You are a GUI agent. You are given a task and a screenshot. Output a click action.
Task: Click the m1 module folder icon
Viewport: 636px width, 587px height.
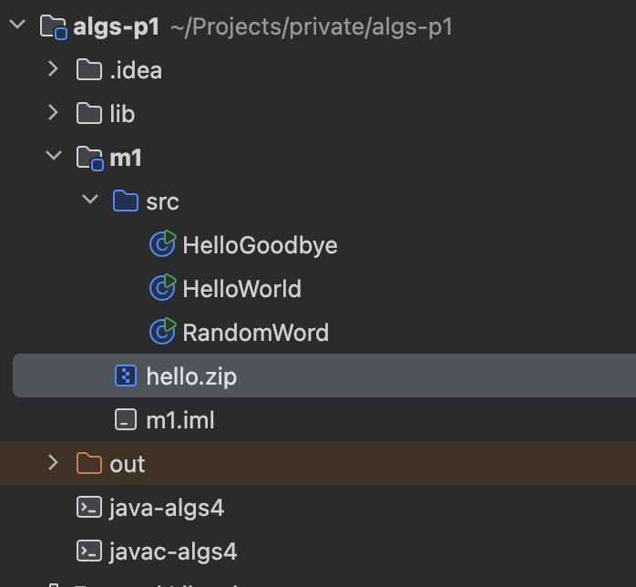click(x=90, y=159)
